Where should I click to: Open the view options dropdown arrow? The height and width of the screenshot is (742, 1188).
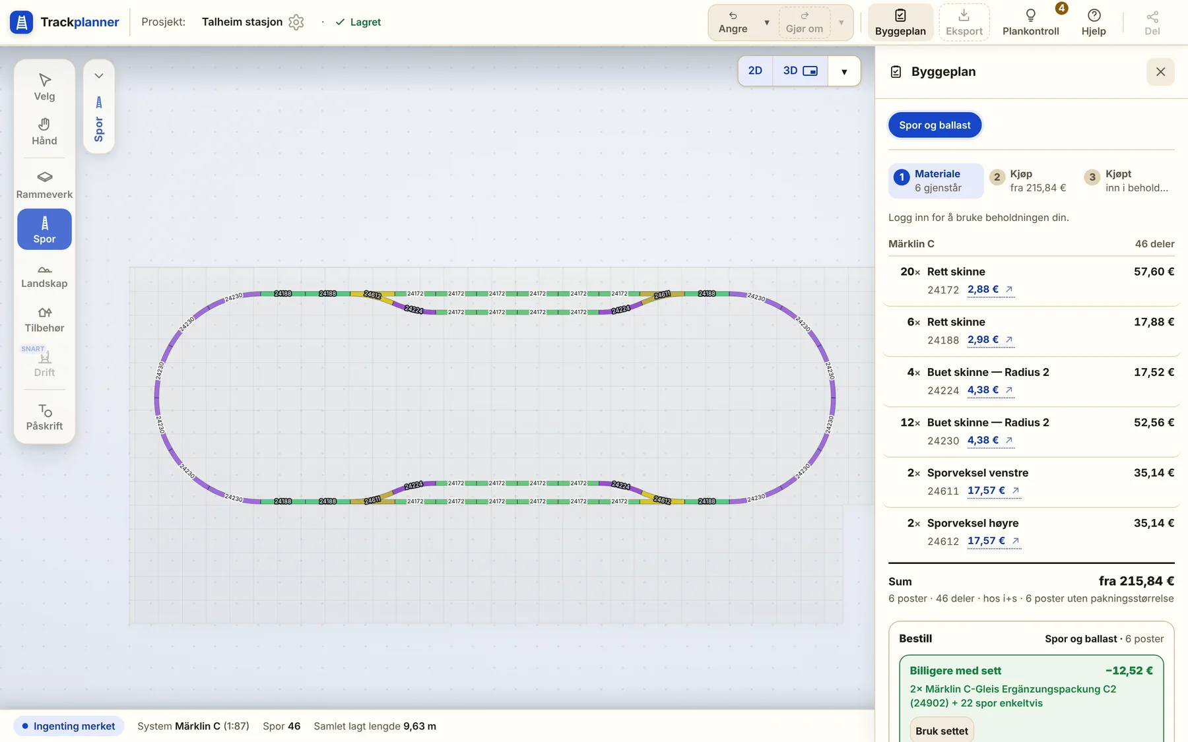click(844, 71)
